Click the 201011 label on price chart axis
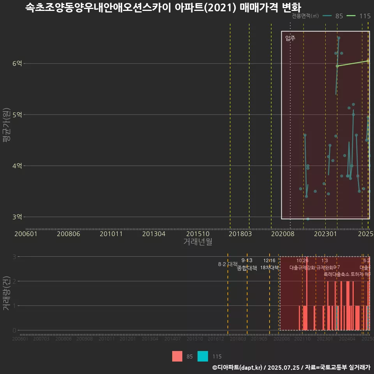Screen dimensions: 374x374 pos(111,234)
